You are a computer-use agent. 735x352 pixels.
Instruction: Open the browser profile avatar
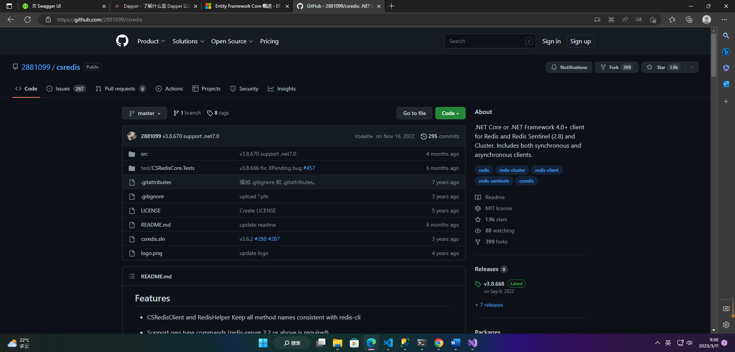pyautogui.click(x=707, y=20)
